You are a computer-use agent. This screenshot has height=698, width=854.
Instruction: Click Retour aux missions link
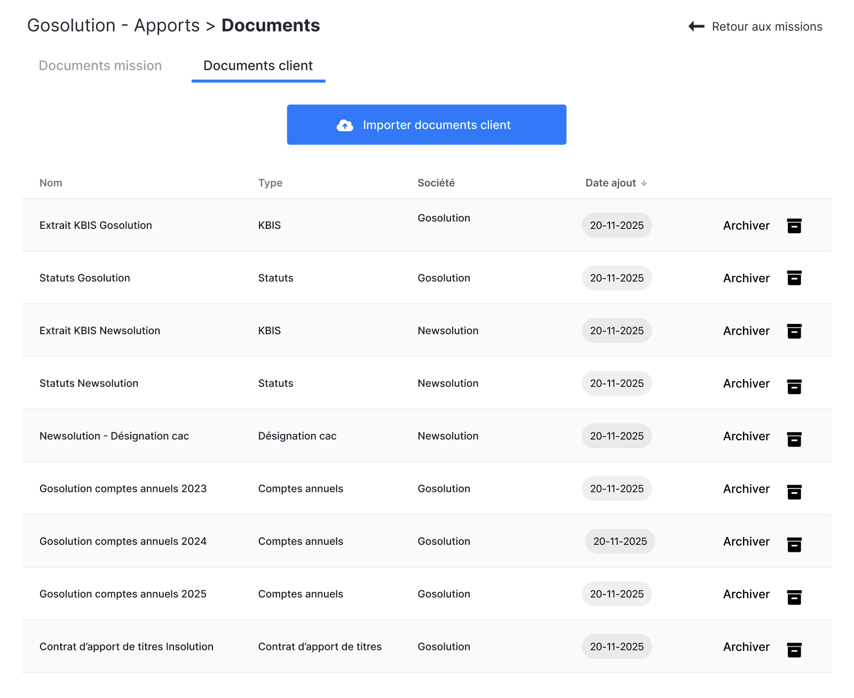(766, 27)
